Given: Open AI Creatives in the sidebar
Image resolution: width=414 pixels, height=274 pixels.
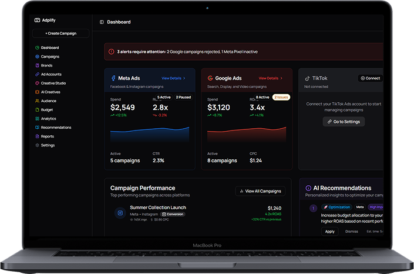Looking at the screenshot, I should (48, 92).
